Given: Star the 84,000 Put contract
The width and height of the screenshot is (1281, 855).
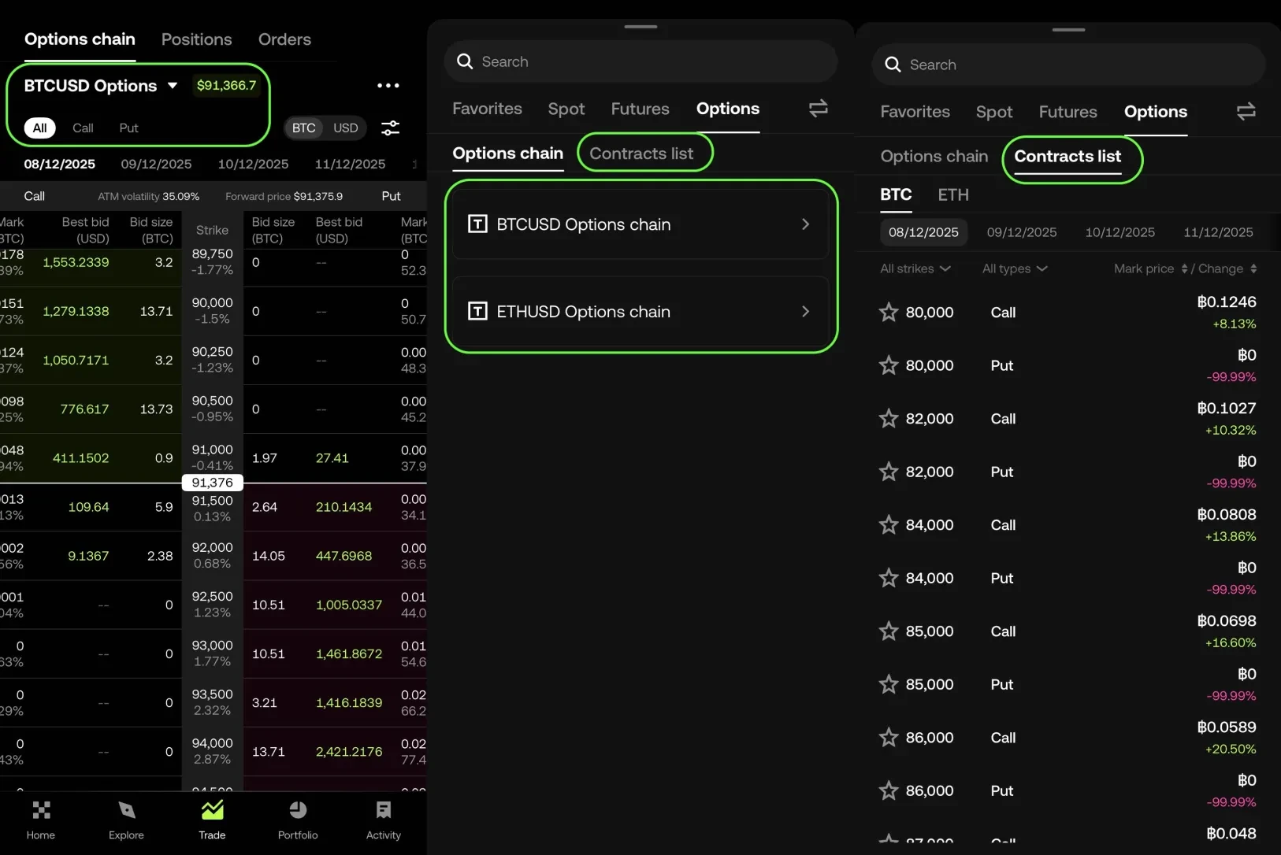Looking at the screenshot, I should pyautogui.click(x=889, y=578).
